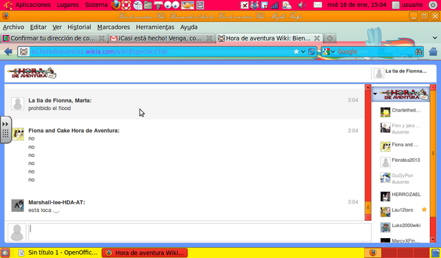Viewport: 441px width, 258px height.
Task: Reload the page with refresh icon
Action: [x=311, y=52]
